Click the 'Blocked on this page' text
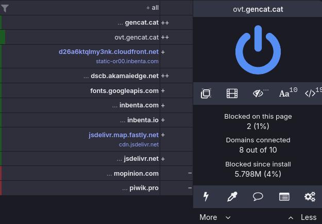This screenshot has height=224, width=322. 258,117
